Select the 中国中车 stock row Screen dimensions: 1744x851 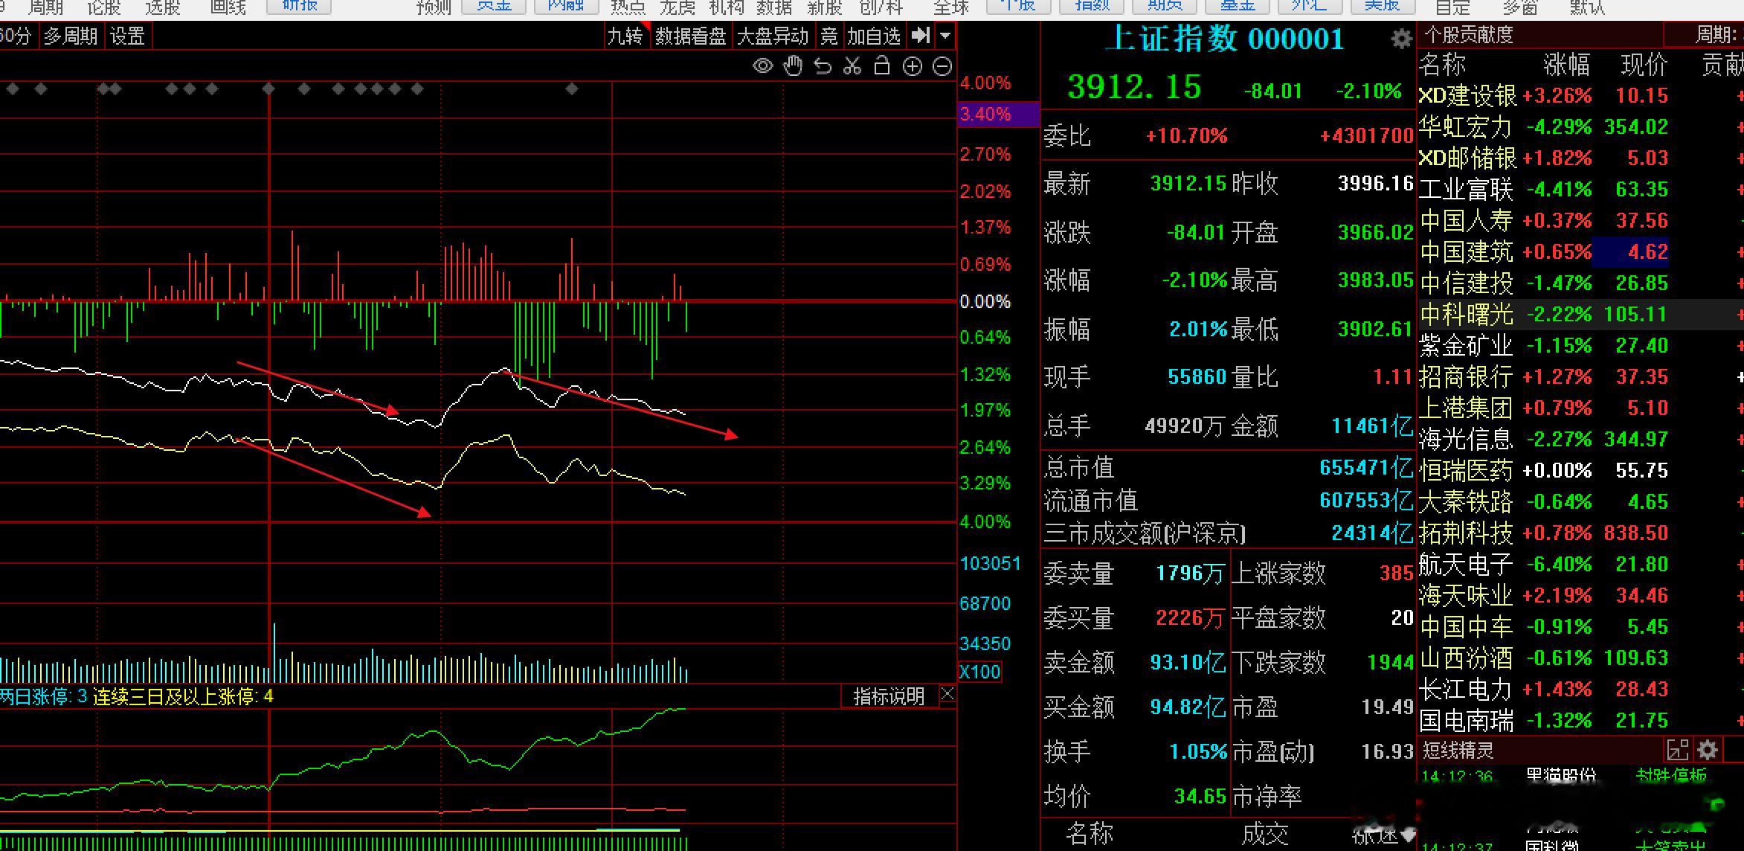point(1580,626)
